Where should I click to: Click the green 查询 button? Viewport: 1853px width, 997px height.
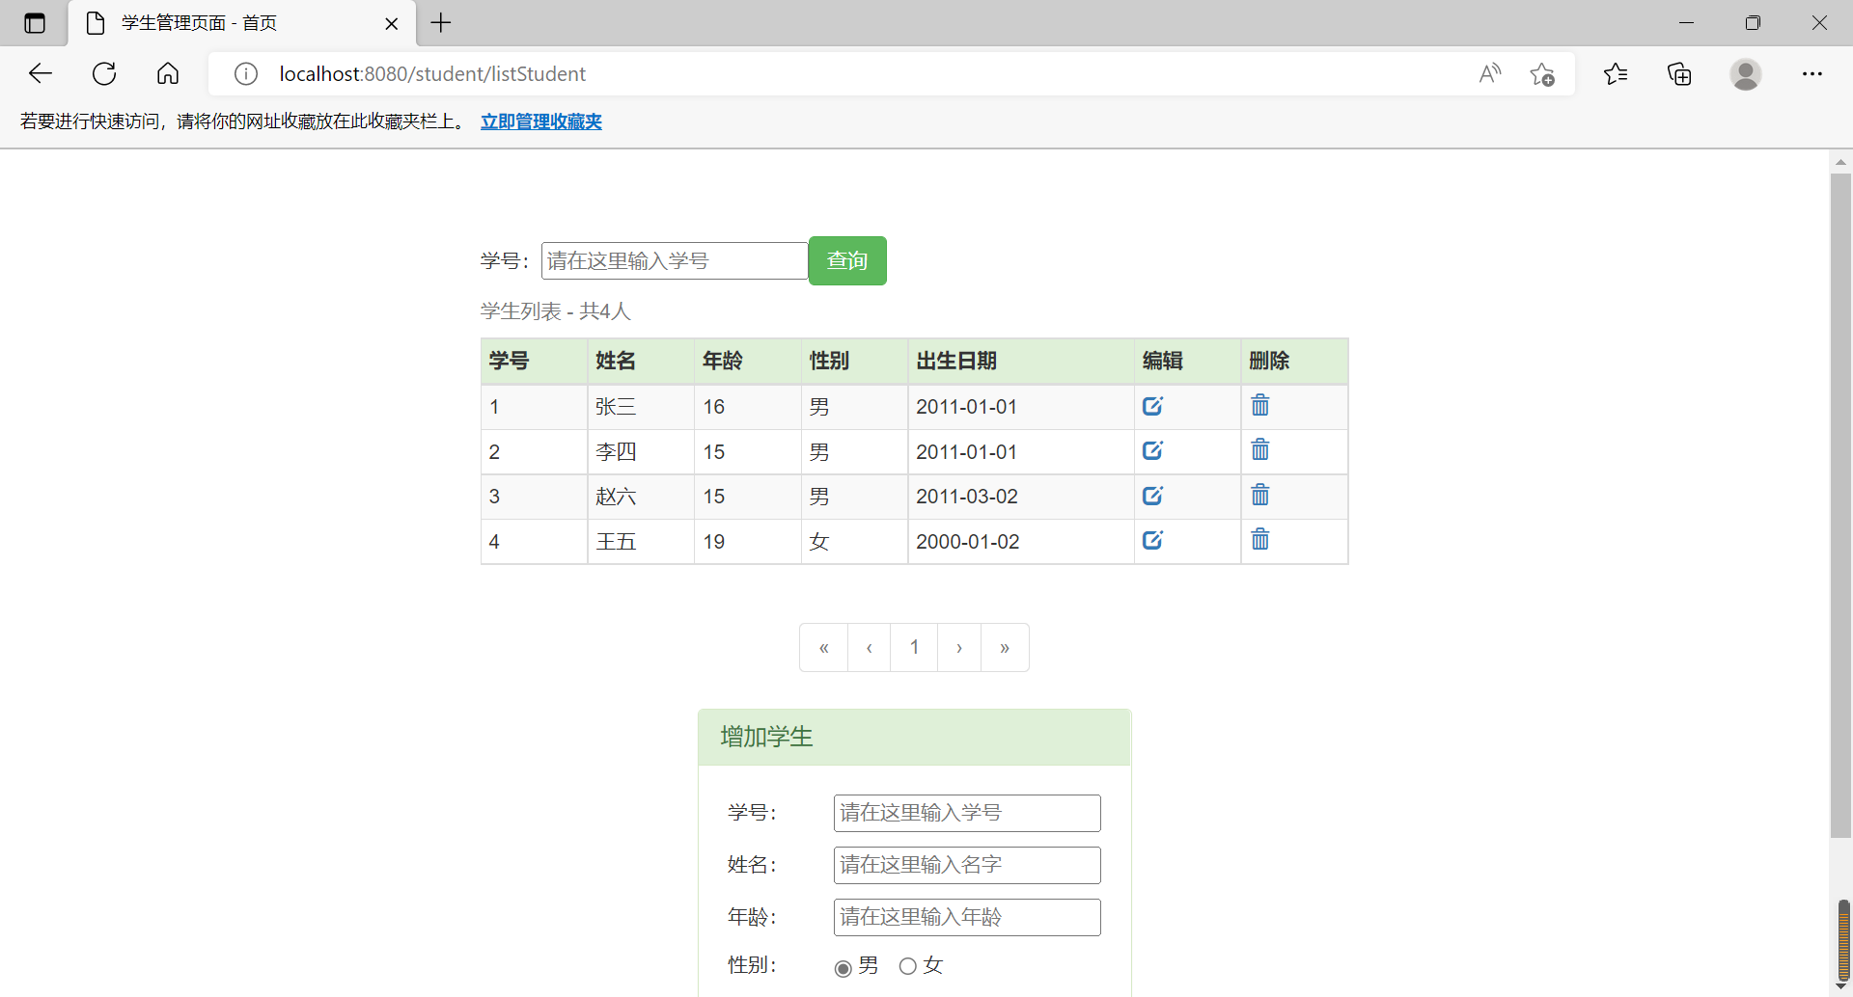click(x=847, y=260)
